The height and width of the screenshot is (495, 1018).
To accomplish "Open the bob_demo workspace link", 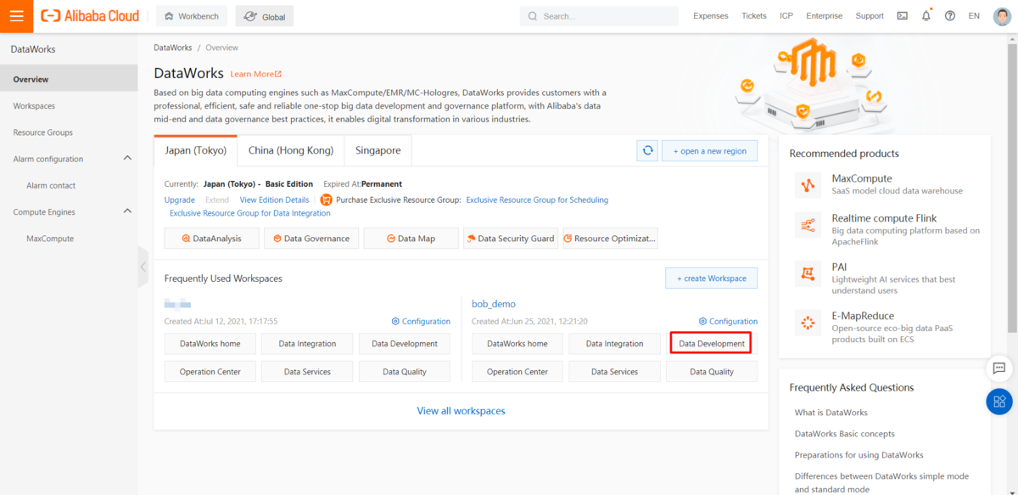I will coord(494,304).
